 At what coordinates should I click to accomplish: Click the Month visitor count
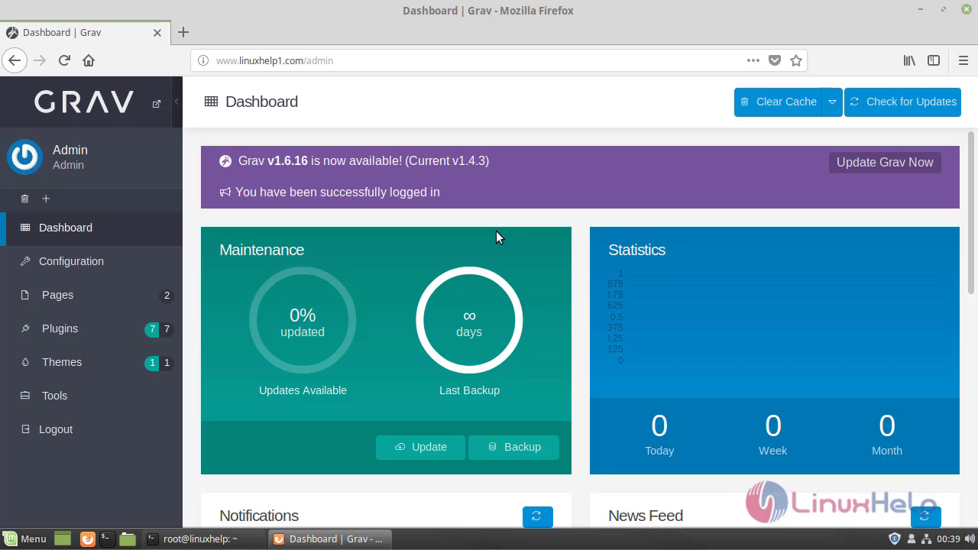(x=887, y=425)
